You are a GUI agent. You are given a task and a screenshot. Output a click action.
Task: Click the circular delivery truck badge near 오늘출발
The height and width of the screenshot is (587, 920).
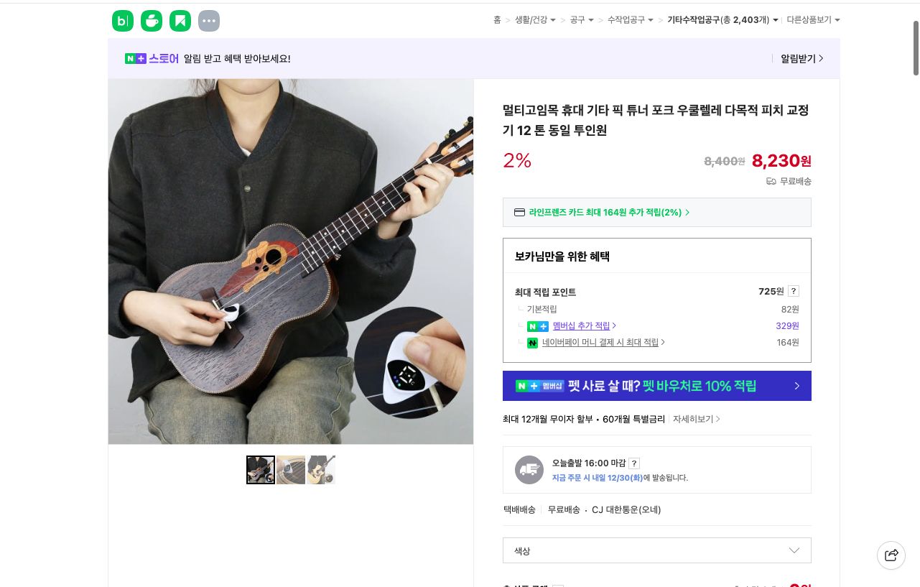pyautogui.click(x=529, y=470)
